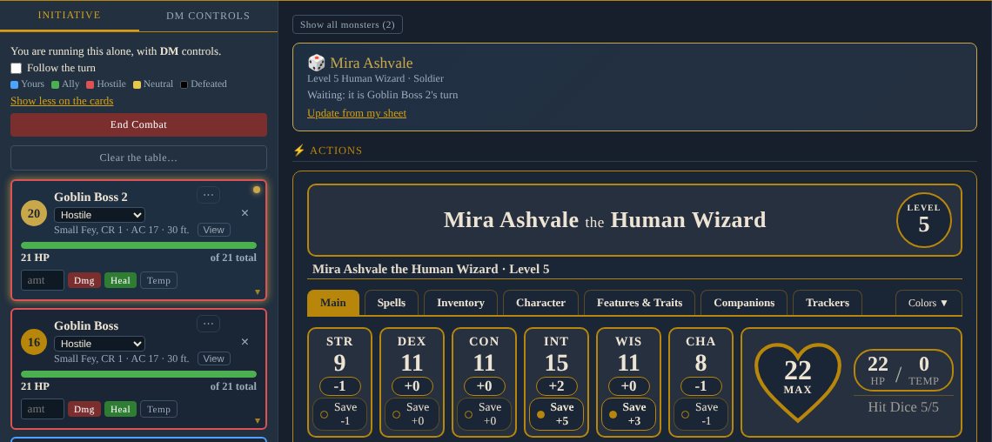Click the initiative 16 badge on Goblin Boss
The image size is (992, 442).
[x=34, y=343]
